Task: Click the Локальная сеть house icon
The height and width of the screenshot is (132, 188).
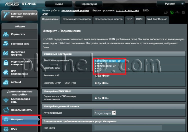Action: (6, 110)
